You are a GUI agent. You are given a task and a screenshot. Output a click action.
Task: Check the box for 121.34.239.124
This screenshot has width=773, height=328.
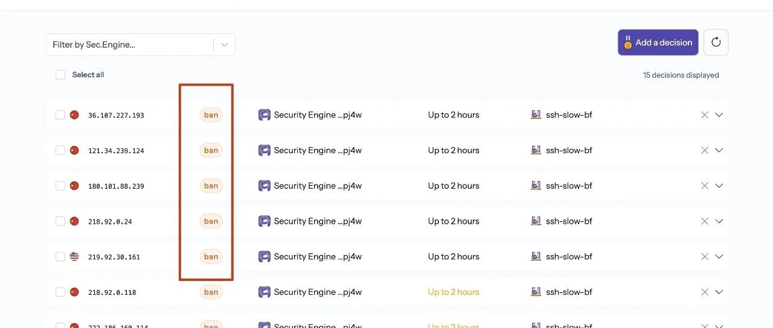[60, 150]
